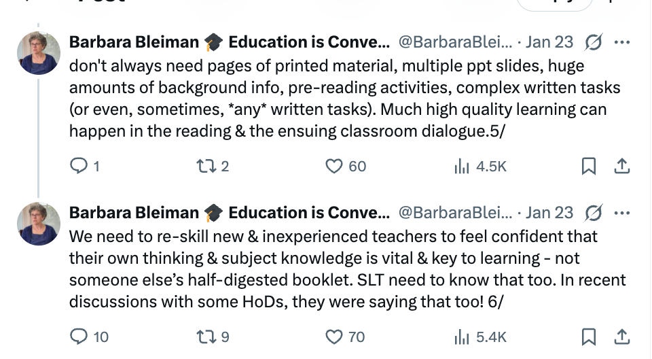Like the tweet with 60 likes
The height and width of the screenshot is (359, 652).
click(334, 166)
